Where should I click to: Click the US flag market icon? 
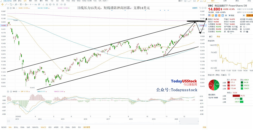pos(209,15)
